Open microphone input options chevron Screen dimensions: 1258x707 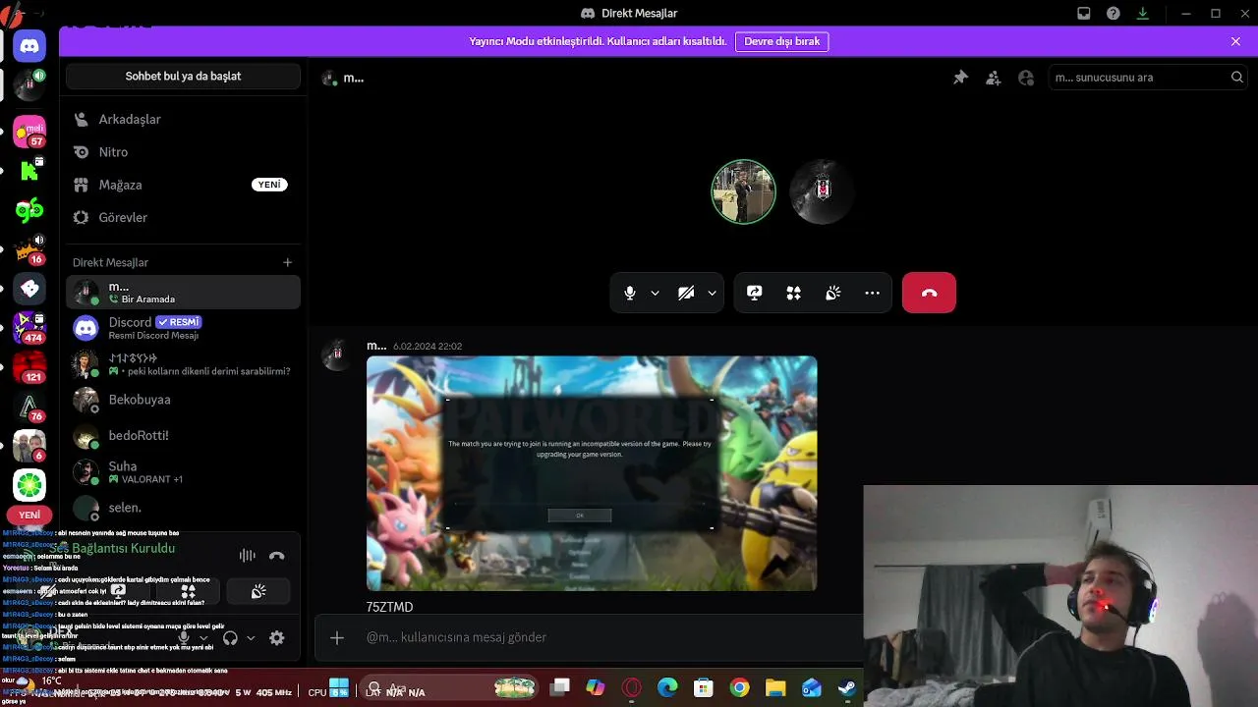[x=655, y=293]
